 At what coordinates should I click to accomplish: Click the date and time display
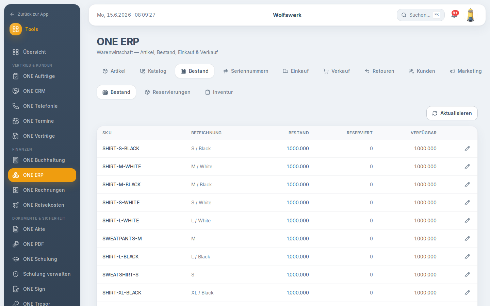tap(126, 15)
